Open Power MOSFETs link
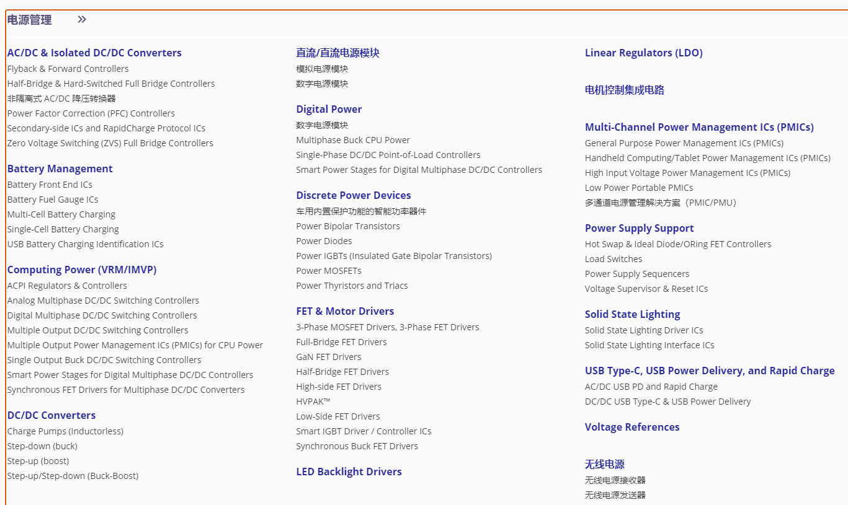Viewport: 848px width, 505px height. 329,271
